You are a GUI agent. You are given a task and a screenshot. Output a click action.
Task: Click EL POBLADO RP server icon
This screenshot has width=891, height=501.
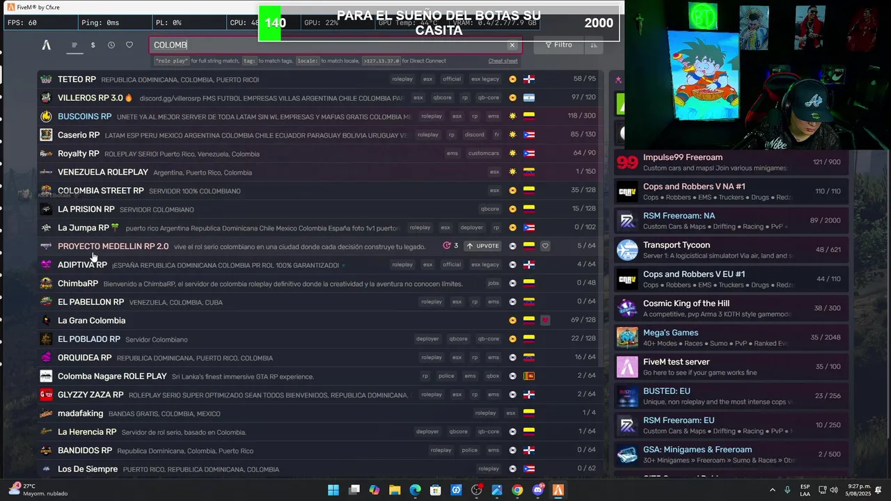(46, 339)
